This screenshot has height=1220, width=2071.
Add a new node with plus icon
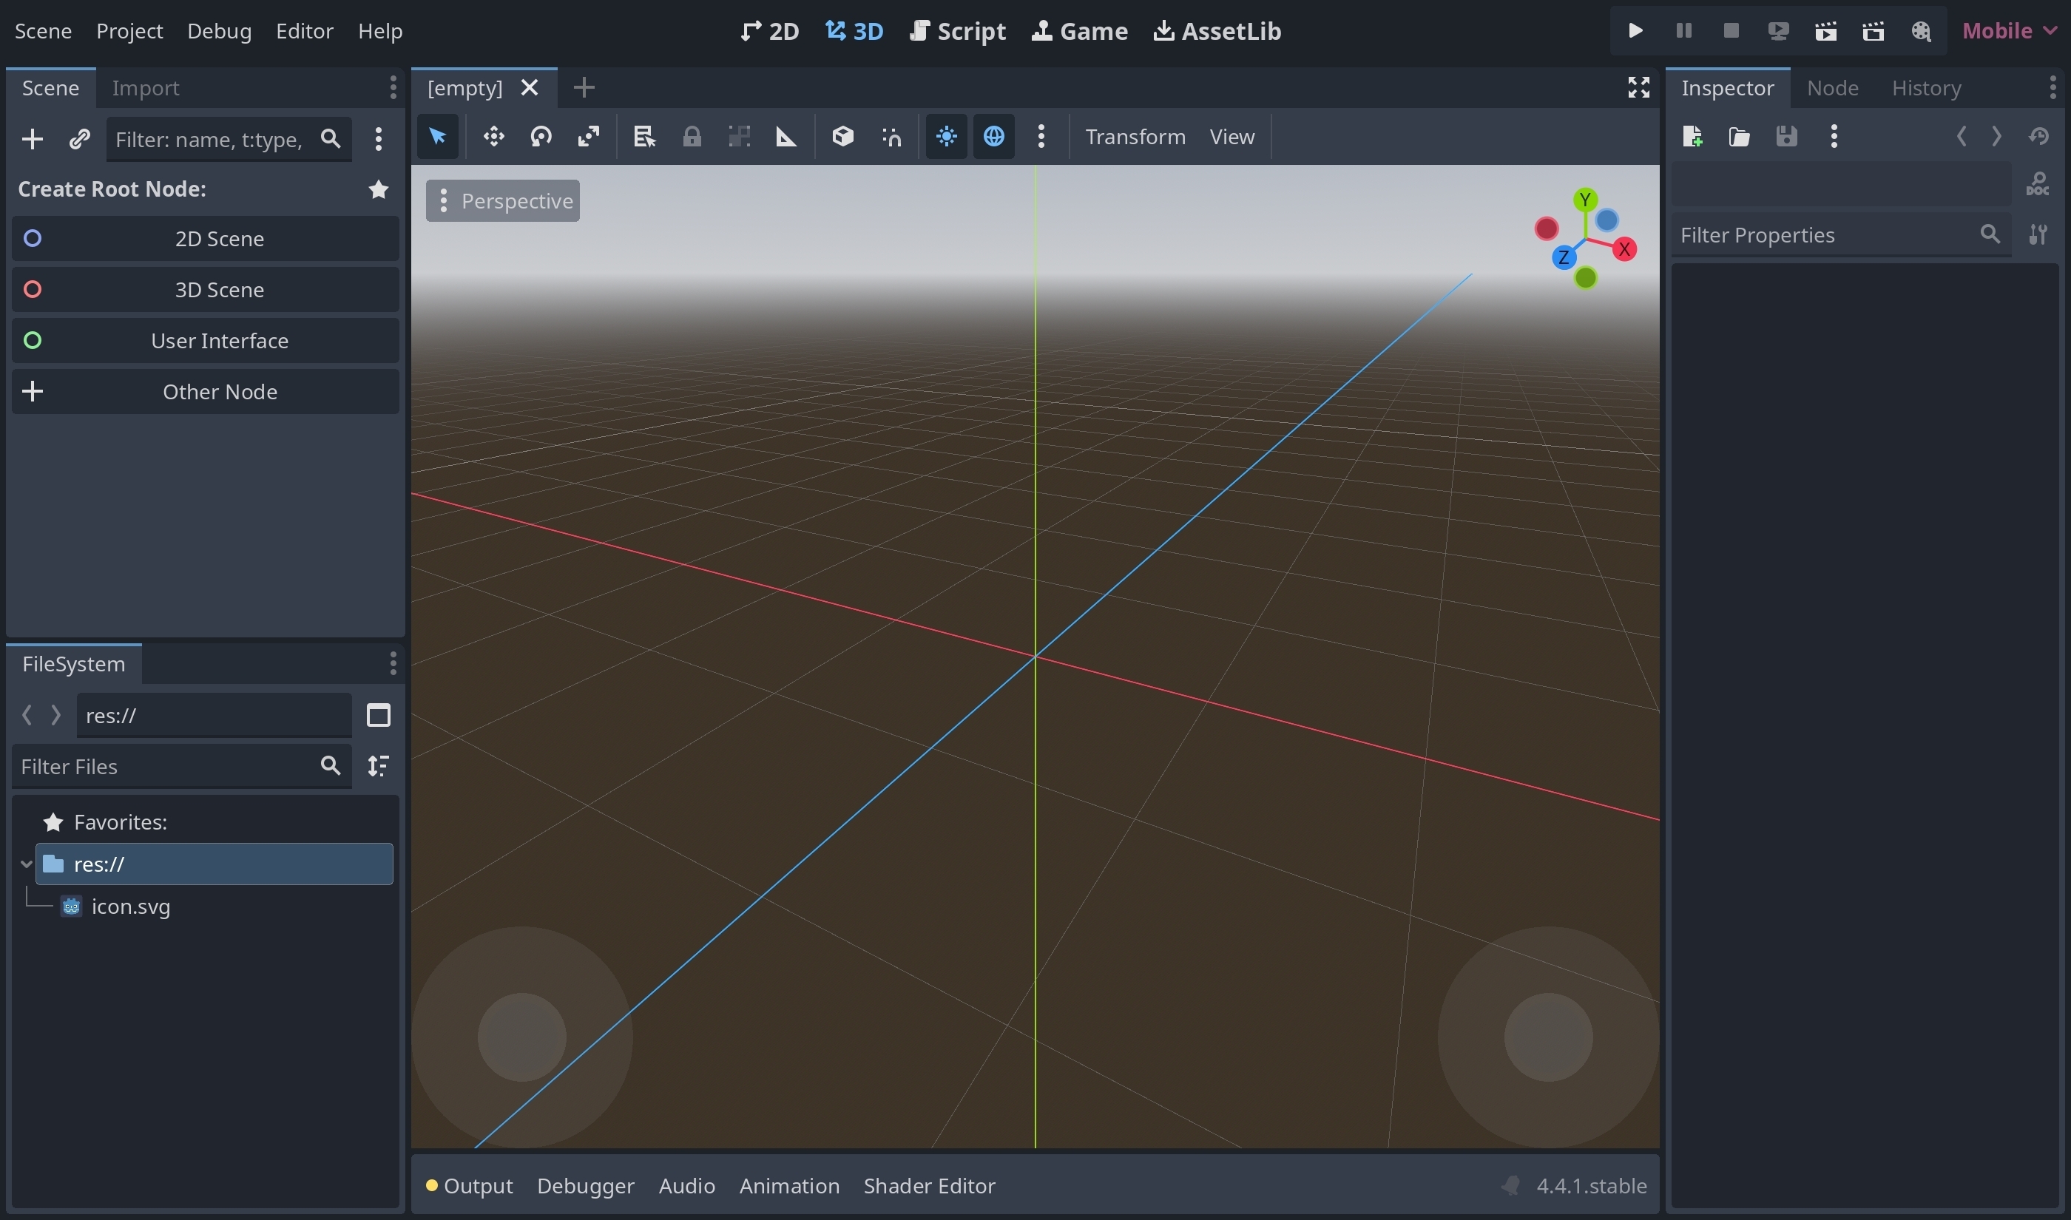[32, 139]
